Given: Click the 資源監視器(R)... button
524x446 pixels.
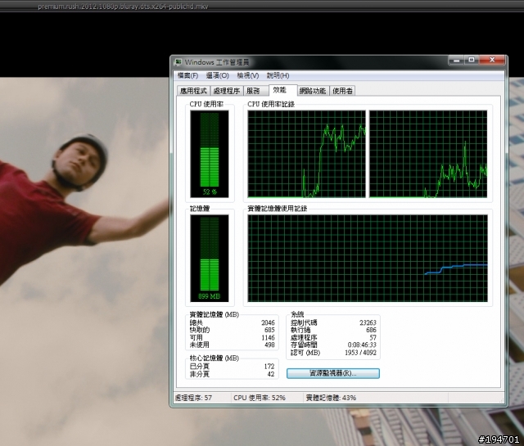Looking at the screenshot, I should (x=333, y=373).
